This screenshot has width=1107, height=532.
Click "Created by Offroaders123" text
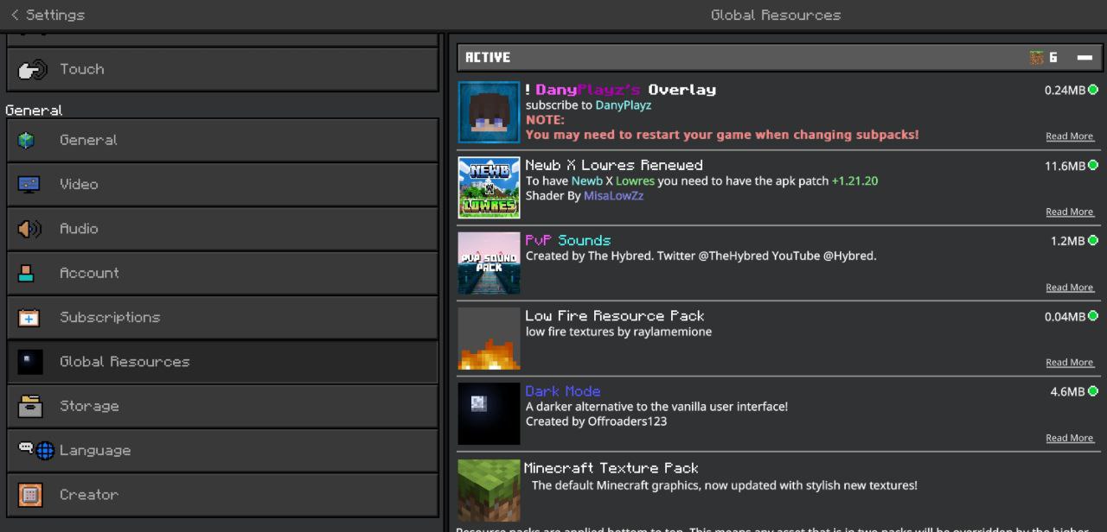tap(597, 421)
